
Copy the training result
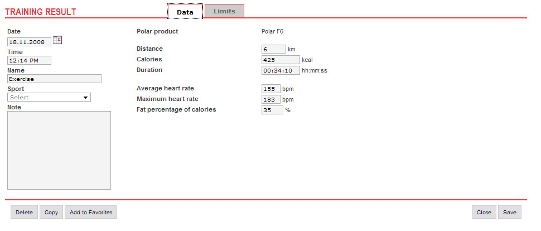point(51,213)
